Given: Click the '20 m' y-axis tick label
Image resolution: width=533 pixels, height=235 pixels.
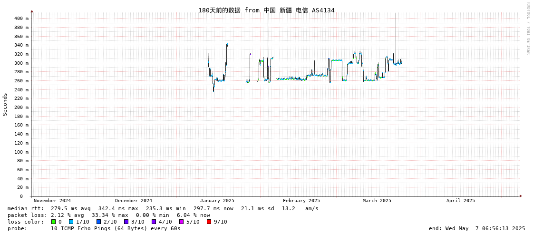Looking at the screenshot, I should point(23,187).
